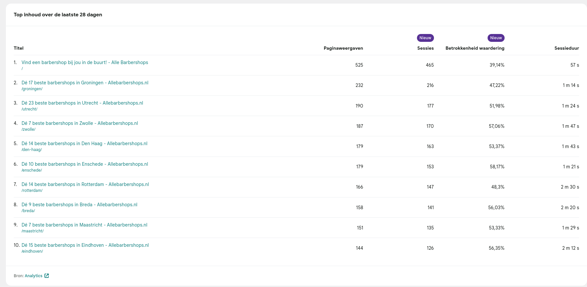Viewport: 587px width, 287px height.
Task: Click the Sessieduur column header
Action: coord(567,48)
